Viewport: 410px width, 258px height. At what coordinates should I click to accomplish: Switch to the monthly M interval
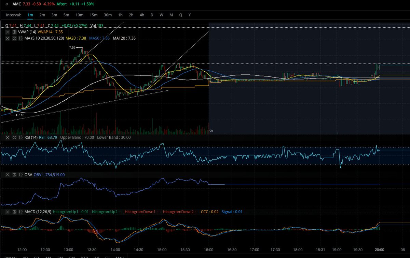171,15
